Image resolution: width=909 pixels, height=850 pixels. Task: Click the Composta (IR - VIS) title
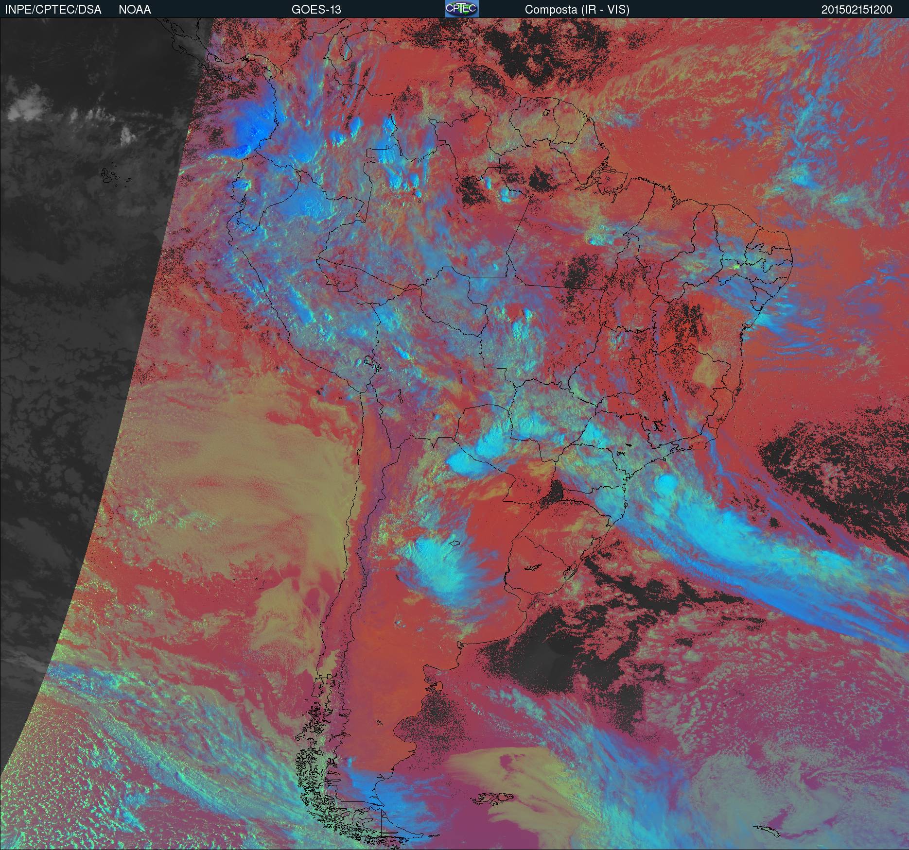[x=577, y=10]
